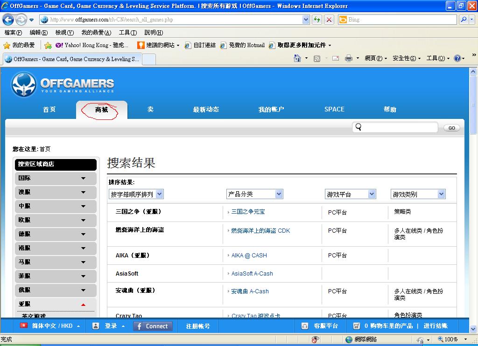This screenshot has width=478, height=346.
Task: Click the Stop loading red X icon
Action: tap(329, 20)
